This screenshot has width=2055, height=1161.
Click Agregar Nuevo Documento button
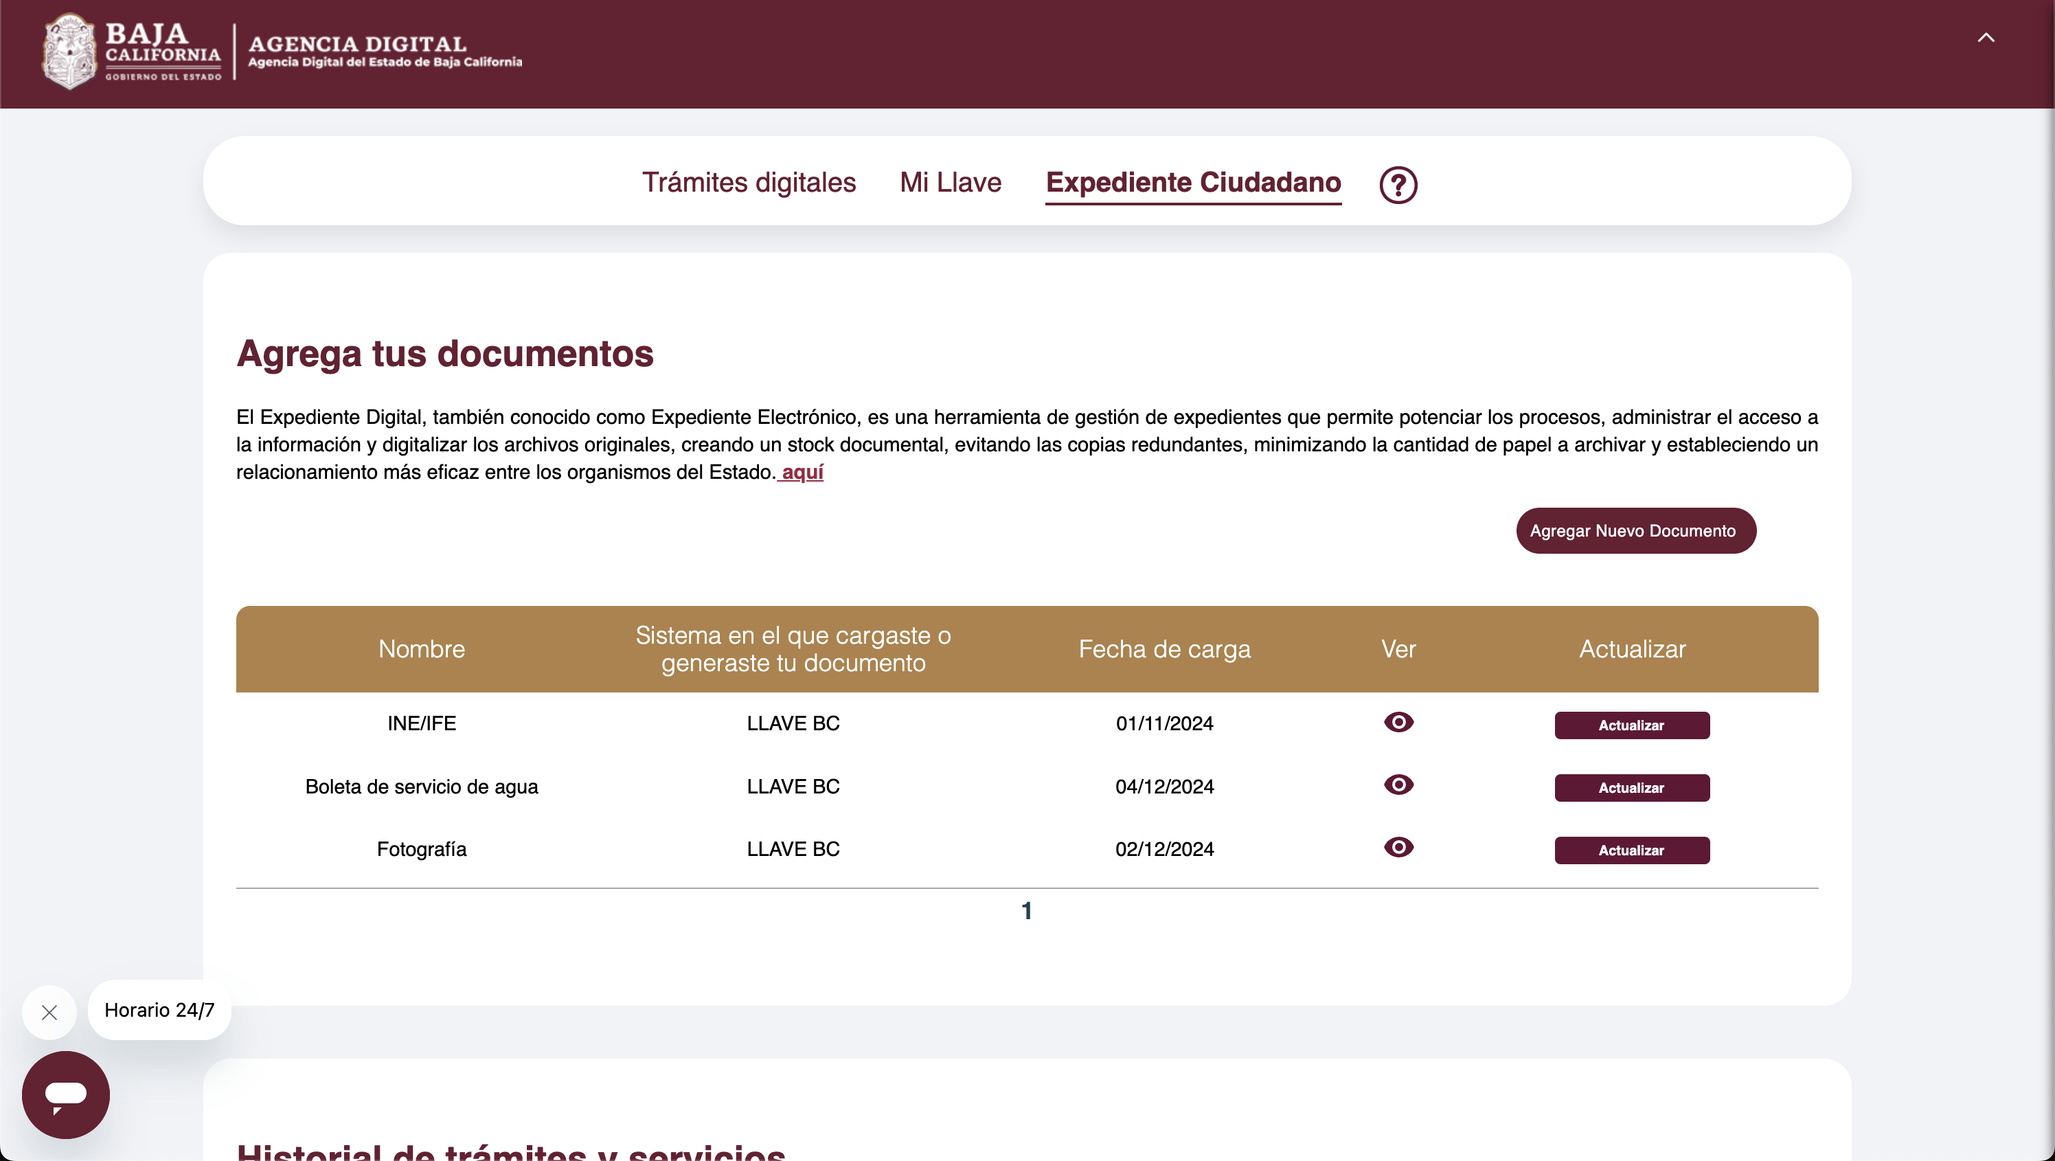[1635, 530]
